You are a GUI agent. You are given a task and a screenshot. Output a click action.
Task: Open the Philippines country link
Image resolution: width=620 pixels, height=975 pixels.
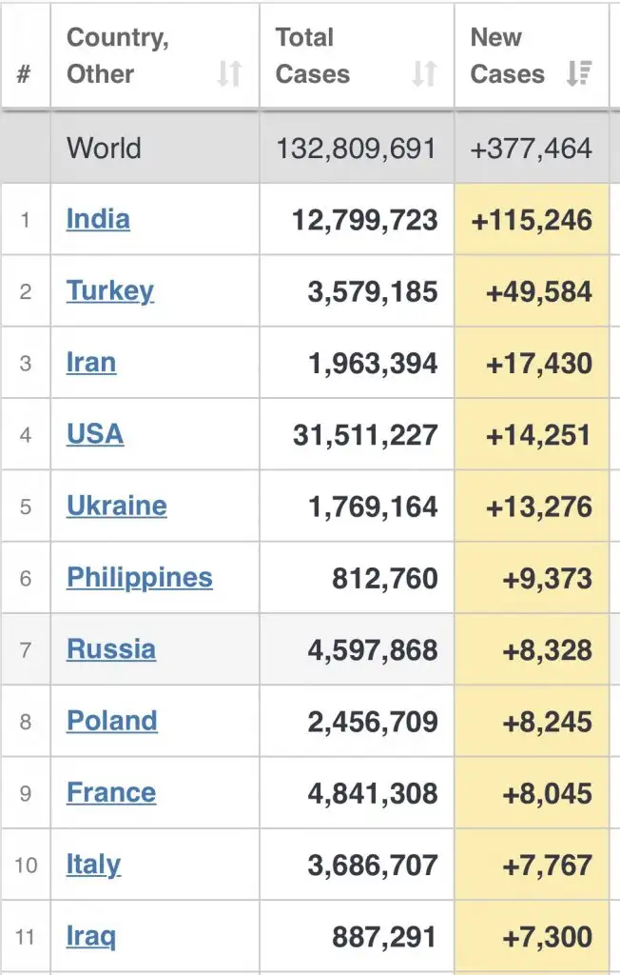140,578
